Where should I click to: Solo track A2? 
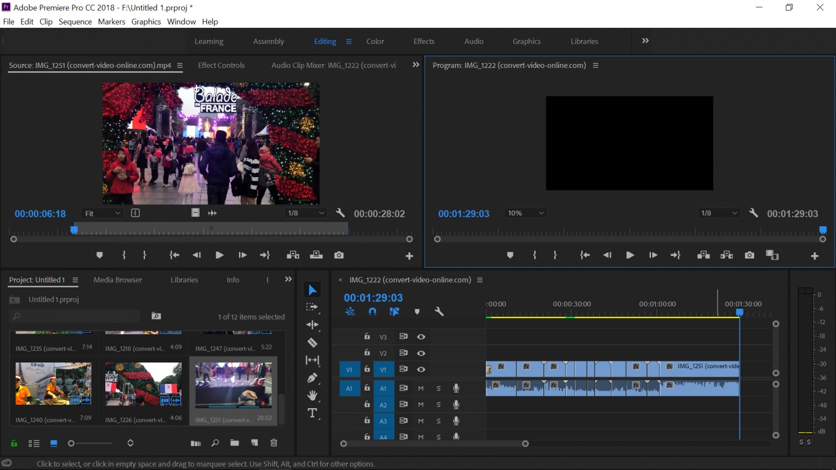439,405
